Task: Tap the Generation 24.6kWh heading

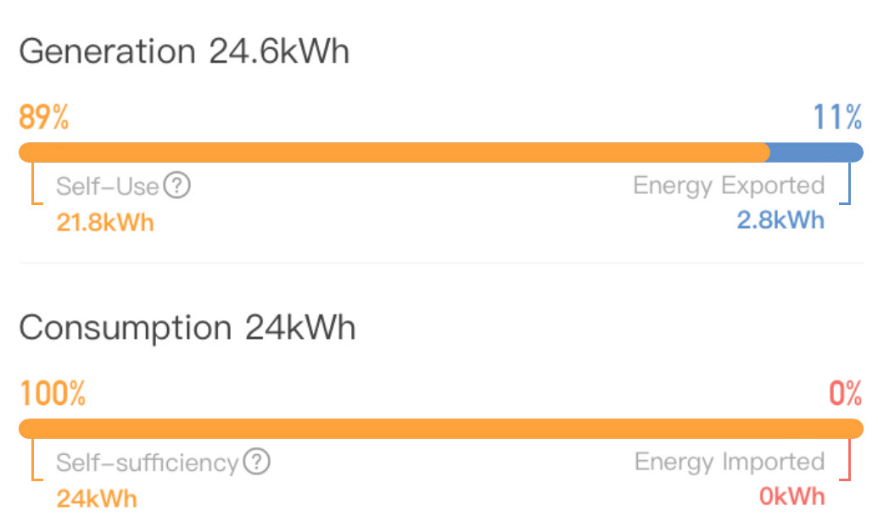Action: pos(184,52)
